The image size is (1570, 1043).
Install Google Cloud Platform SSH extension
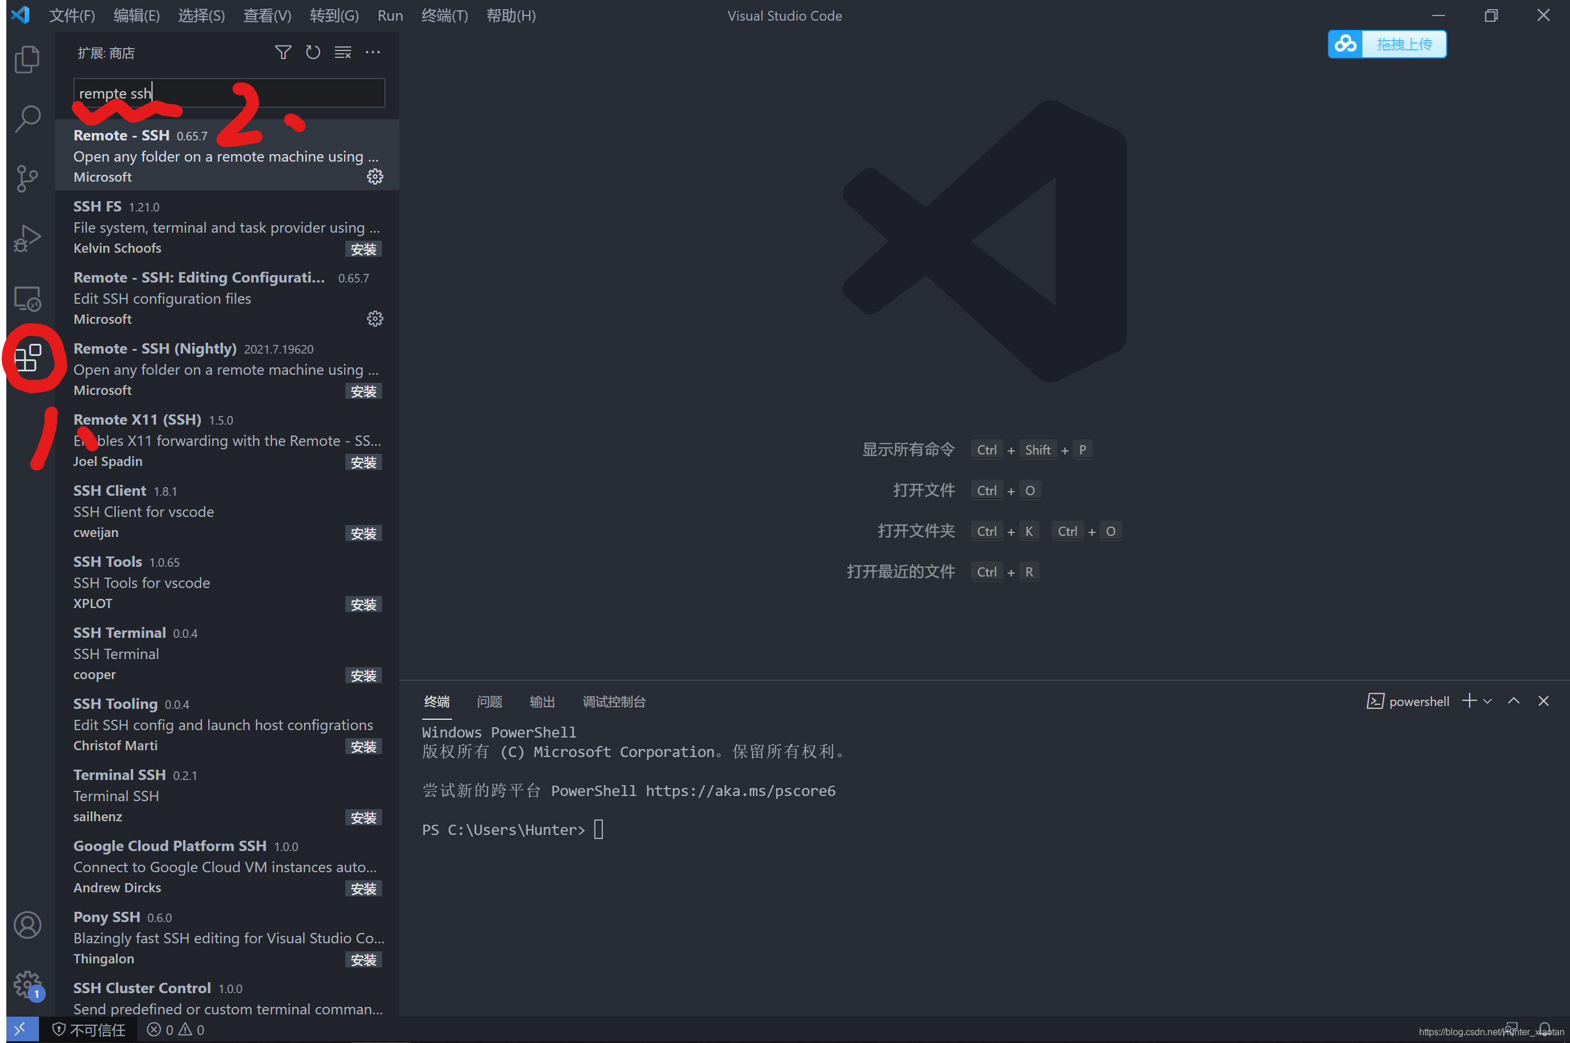click(364, 889)
